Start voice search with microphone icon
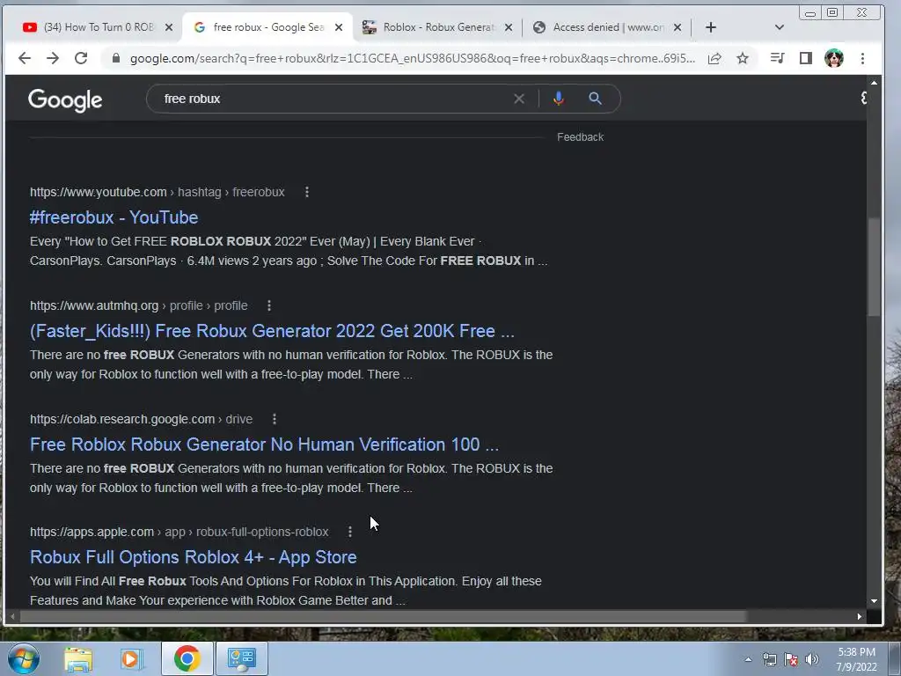 point(558,99)
